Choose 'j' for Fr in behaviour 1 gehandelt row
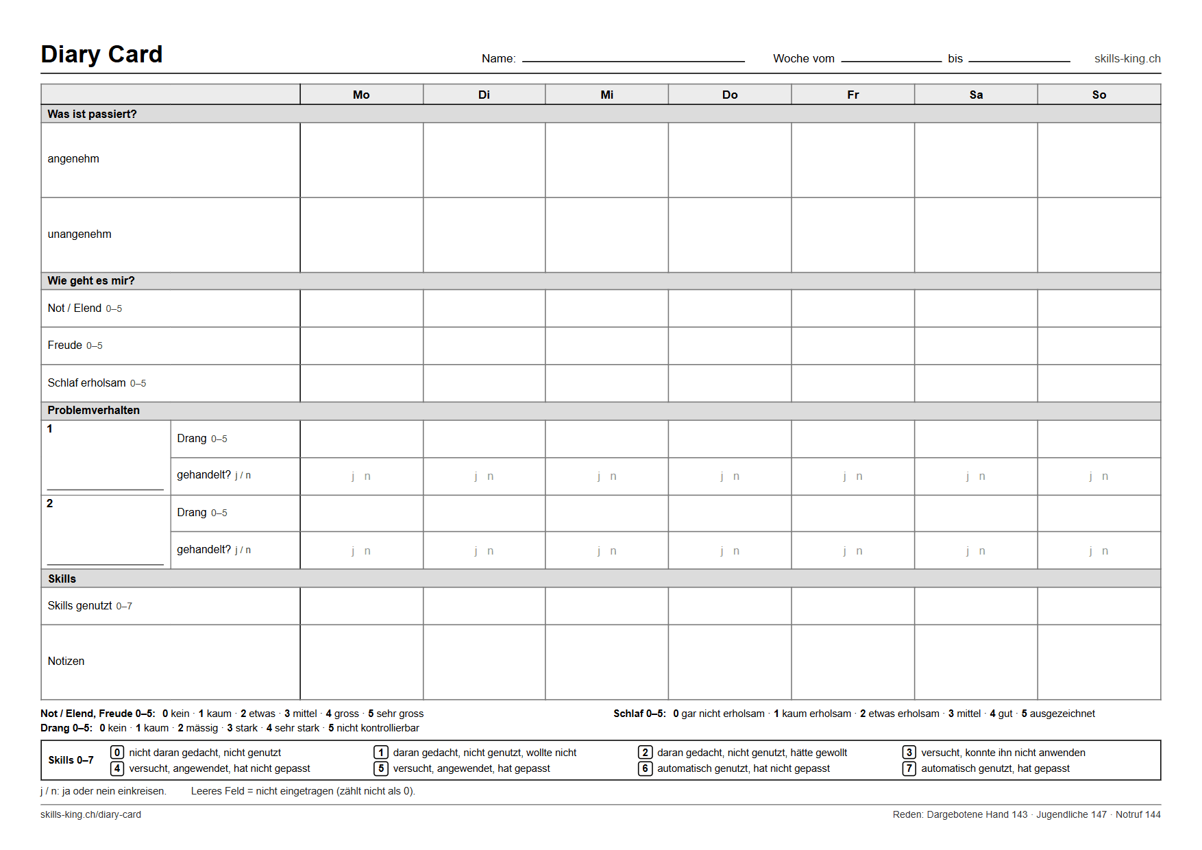This screenshot has width=1202, height=850. (x=845, y=476)
